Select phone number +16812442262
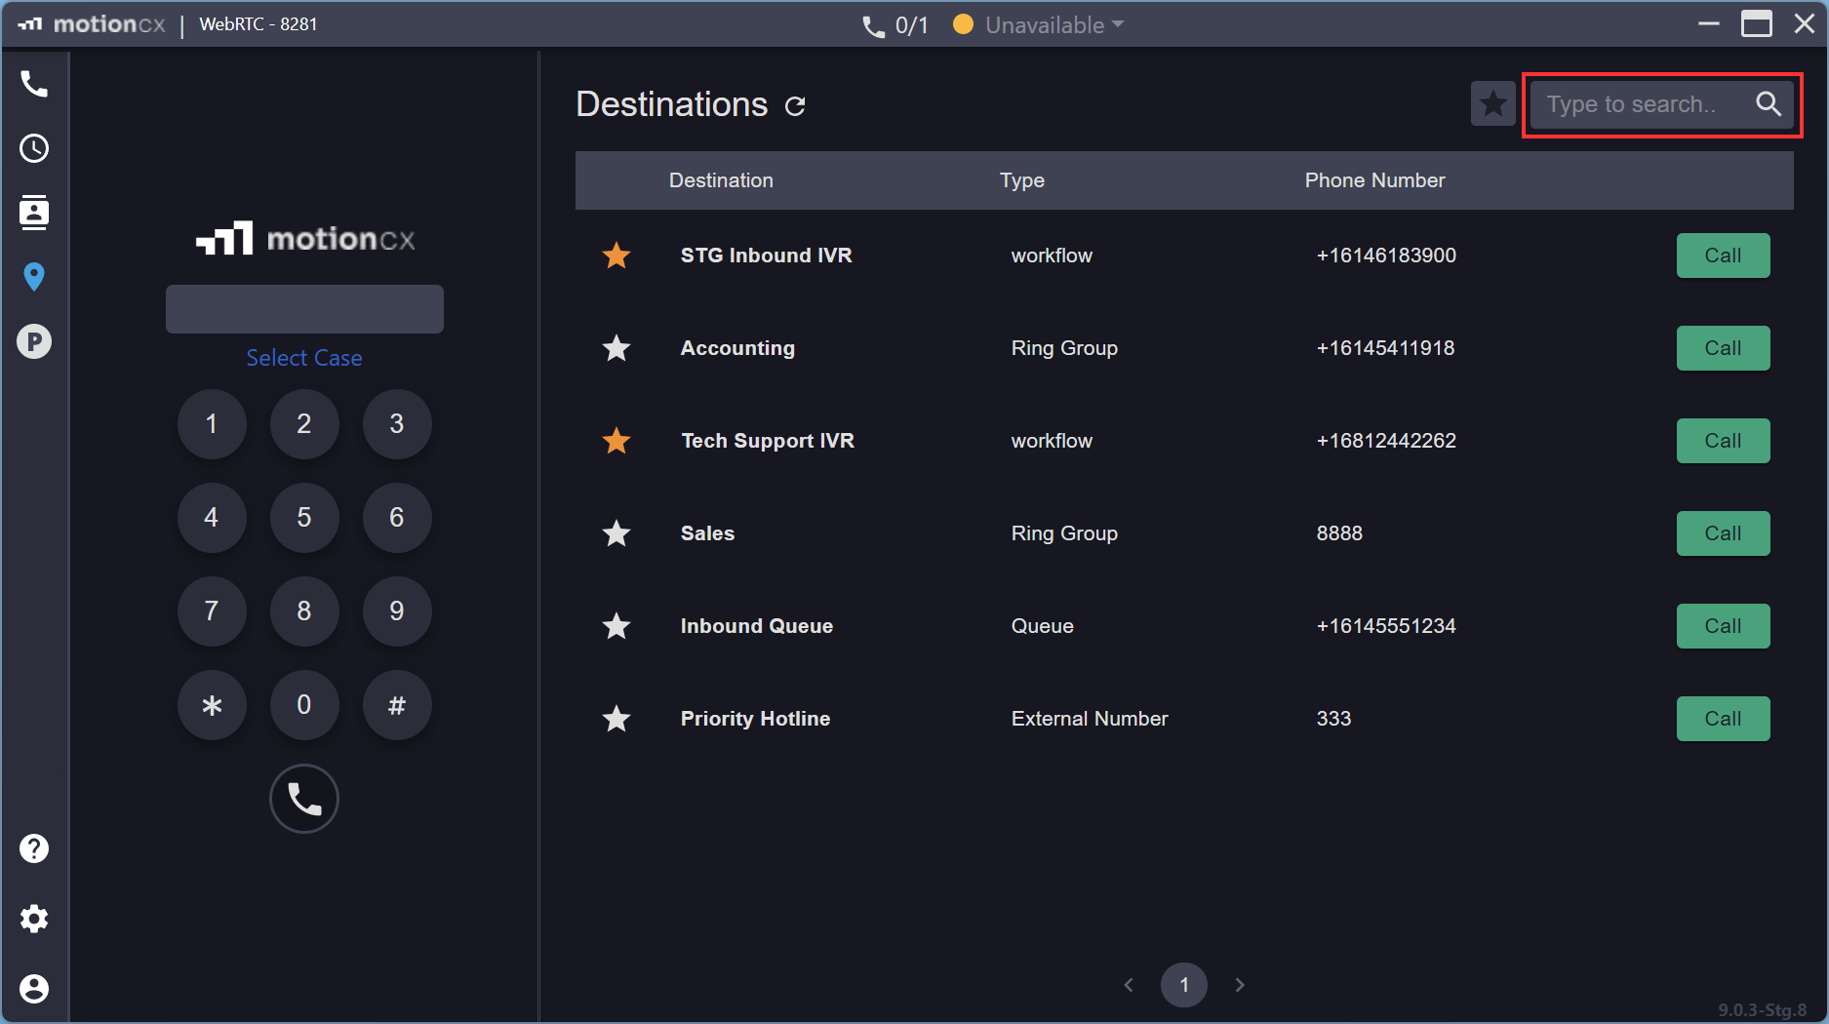The image size is (1829, 1024). click(x=1386, y=441)
